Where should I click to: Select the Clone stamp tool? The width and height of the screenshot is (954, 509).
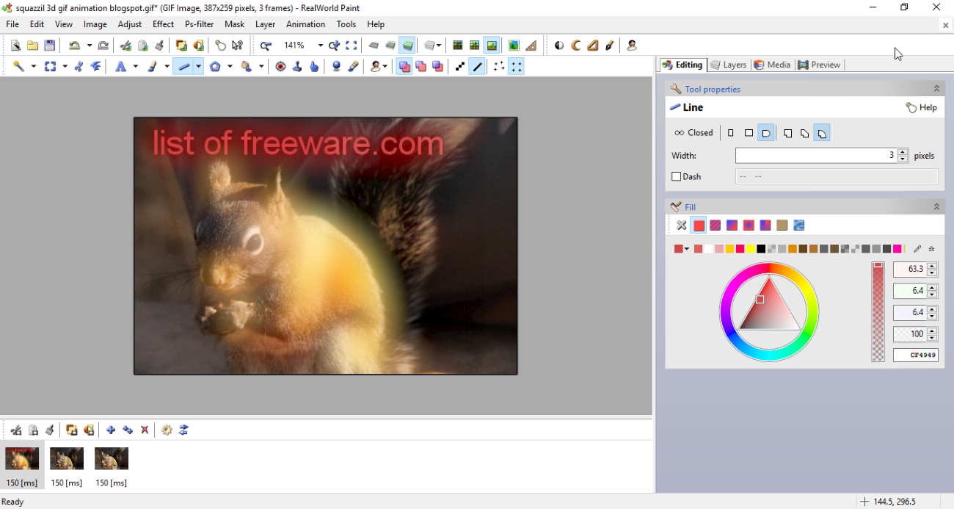pyautogui.click(x=297, y=66)
